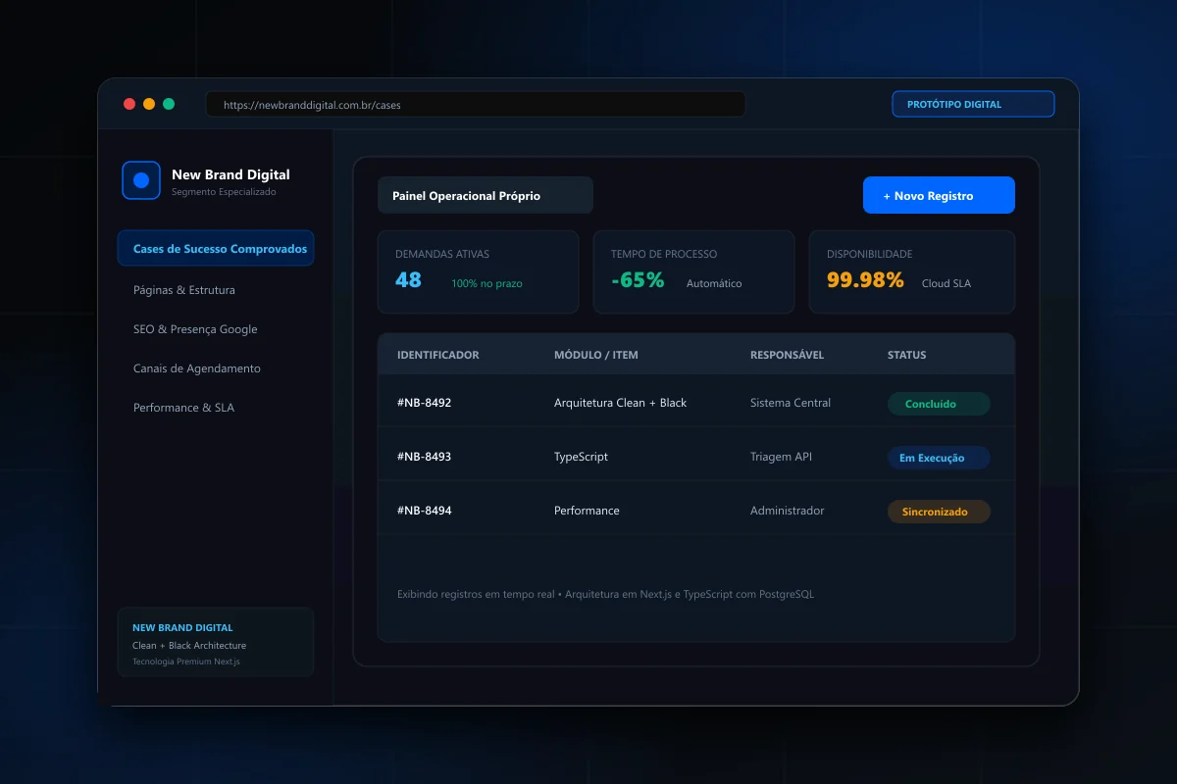Open the Disponibilidade 99.98% card
This screenshot has height=784, width=1177.
pos(912,271)
